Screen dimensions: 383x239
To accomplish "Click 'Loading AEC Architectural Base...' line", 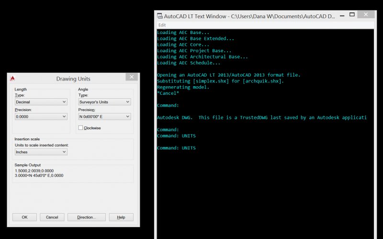I will 202,57.
